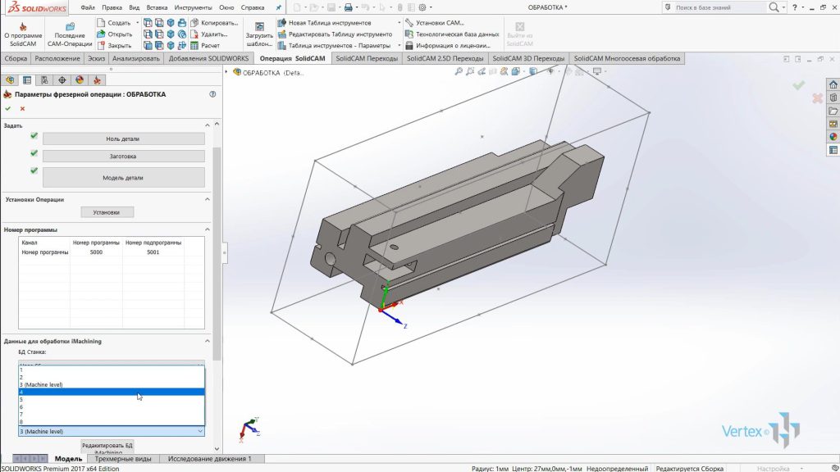Click the Создать new CAM part icon
The image size is (840, 472).
[x=101, y=23]
